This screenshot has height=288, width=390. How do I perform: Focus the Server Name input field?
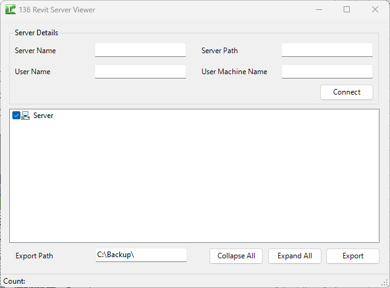tap(140, 50)
